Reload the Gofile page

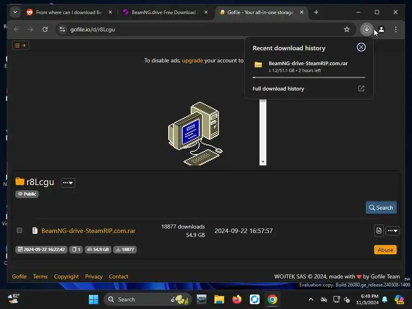tap(45, 29)
